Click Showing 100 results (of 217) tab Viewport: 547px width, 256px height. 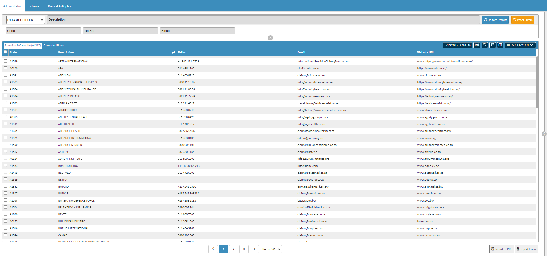click(x=23, y=46)
